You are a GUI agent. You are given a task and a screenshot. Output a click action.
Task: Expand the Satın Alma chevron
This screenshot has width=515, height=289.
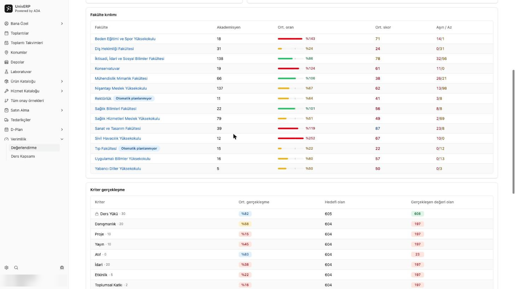(x=62, y=110)
